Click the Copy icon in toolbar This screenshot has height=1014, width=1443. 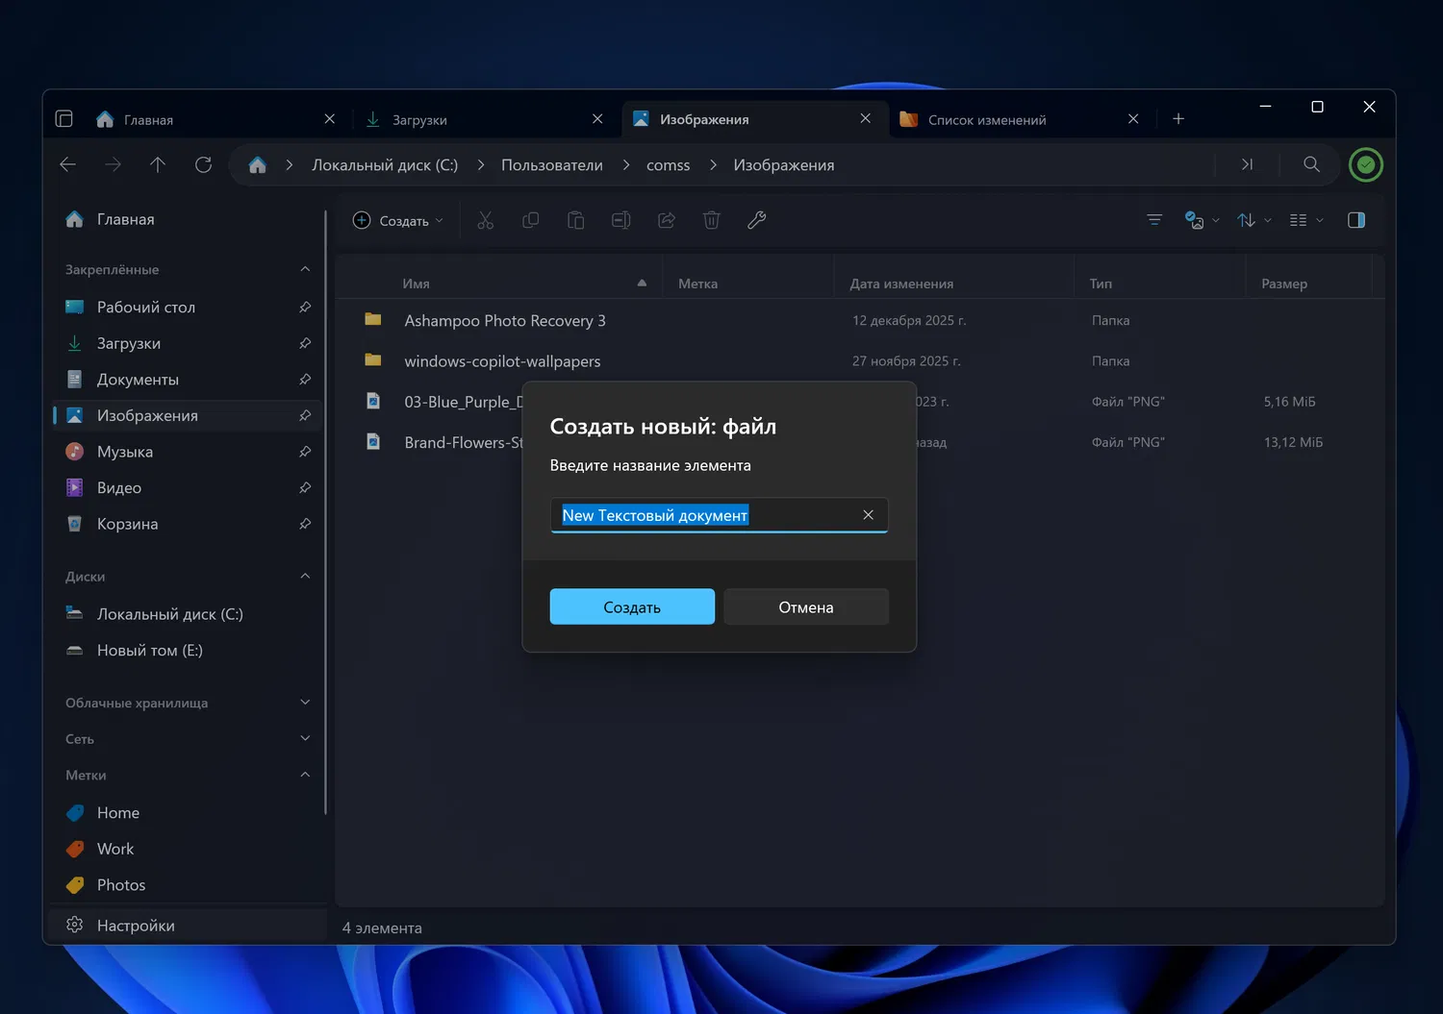pos(530,221)
